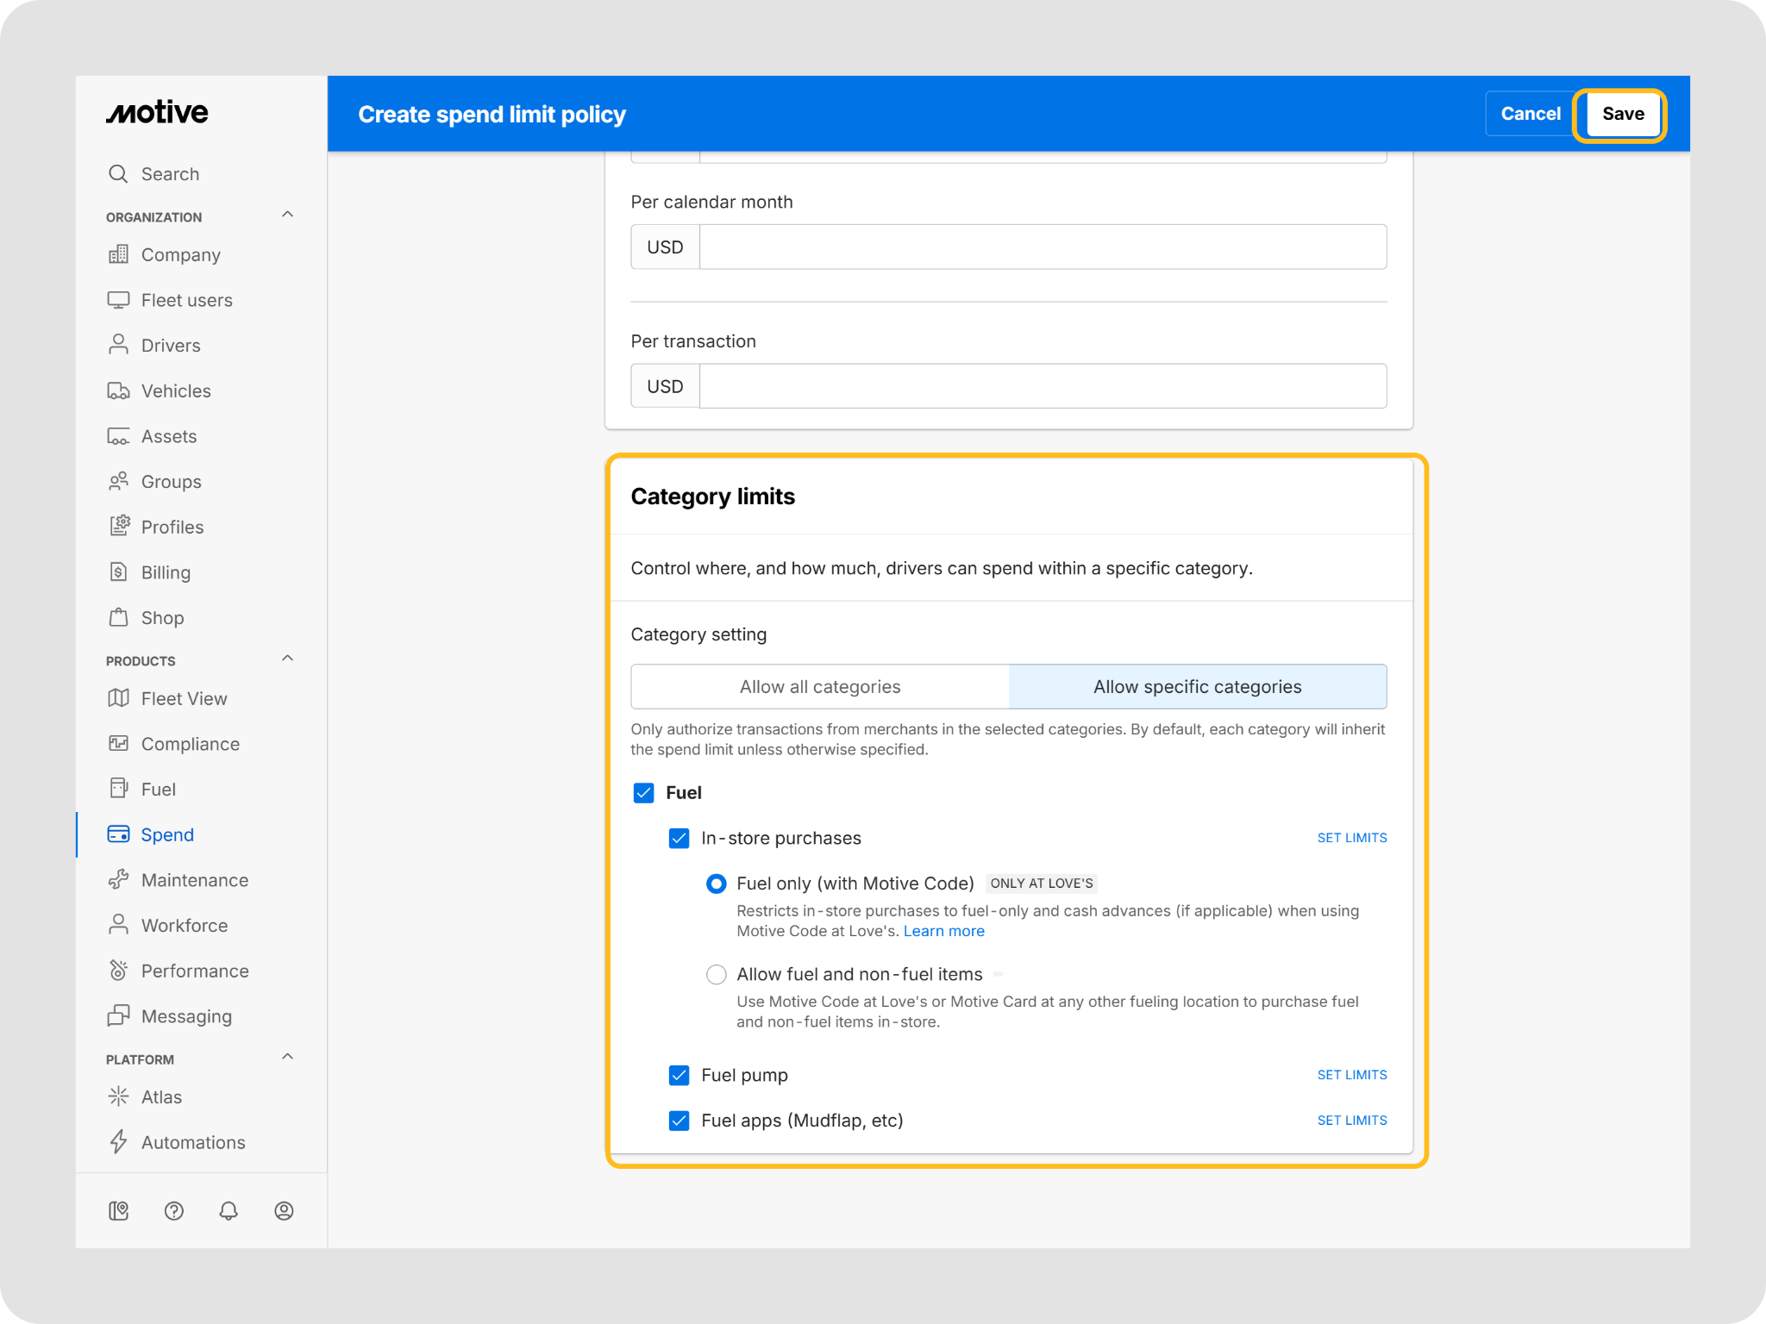Click the Per transaction amount field

pos(1043,386)
